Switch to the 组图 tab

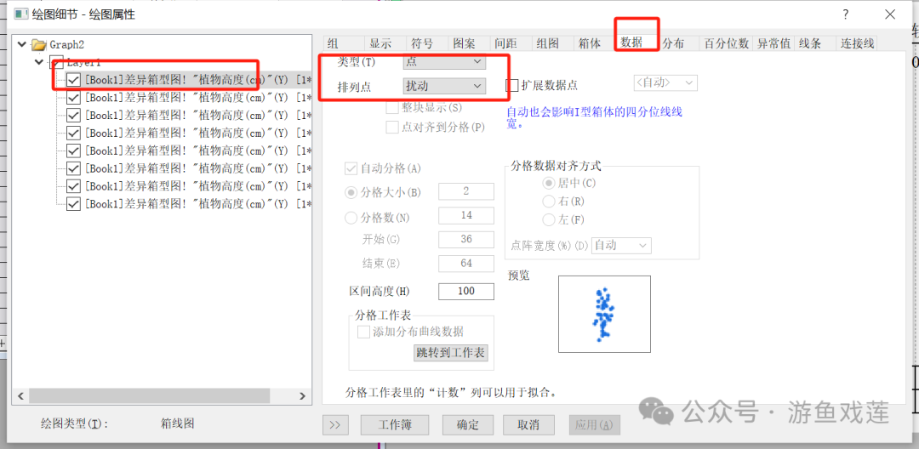click(551, 43)
